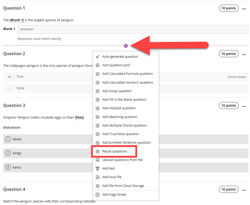Choose Add Essay question menu item

click(117, 91)
